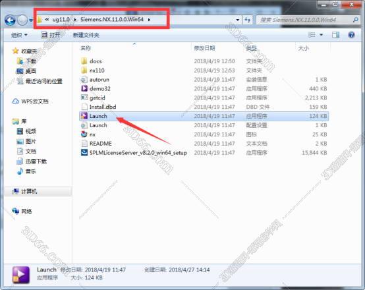This screenshot has width=365, height=290.
Task: Select the Install.dbd file icon
Action: (x=84, y=107)
